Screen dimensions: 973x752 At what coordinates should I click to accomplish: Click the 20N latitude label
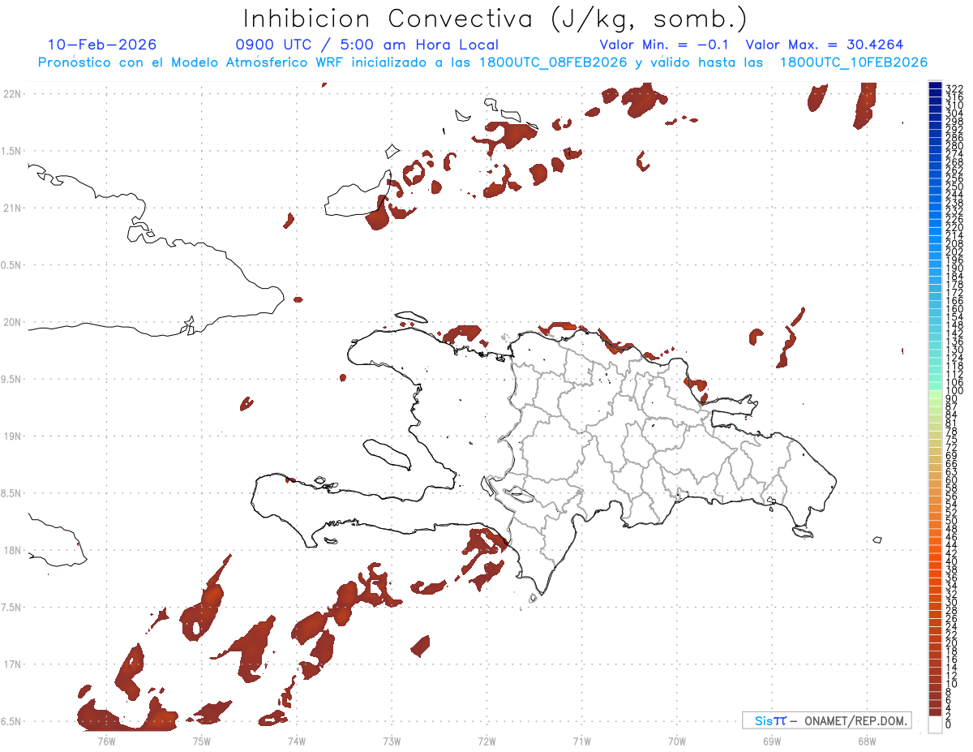click(12, 322)
